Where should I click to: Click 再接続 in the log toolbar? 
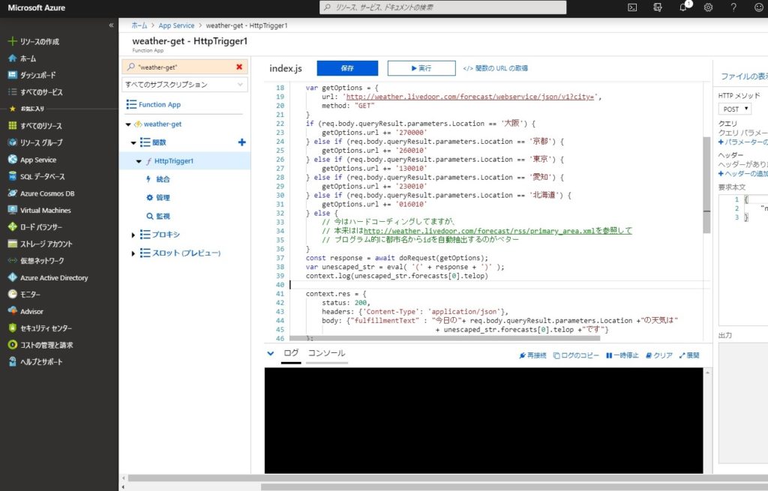click(x=532, y=355)
